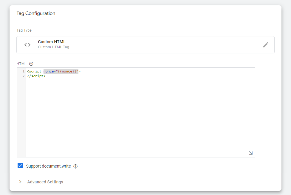Click the Support document.write label text
The height and width of the screenshot is (195, 291).
(48, 166)
